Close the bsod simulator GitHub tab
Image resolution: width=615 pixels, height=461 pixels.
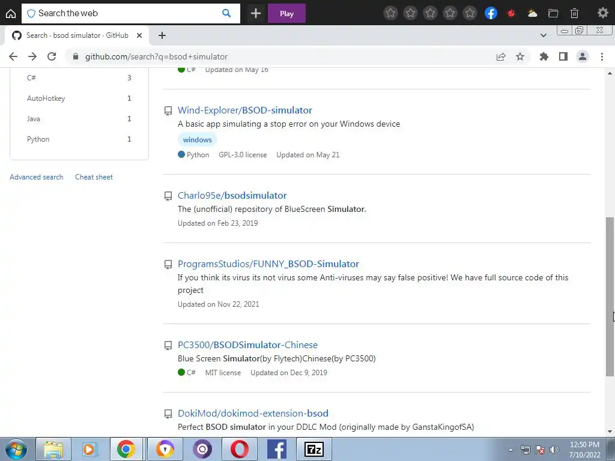(139, 35)
